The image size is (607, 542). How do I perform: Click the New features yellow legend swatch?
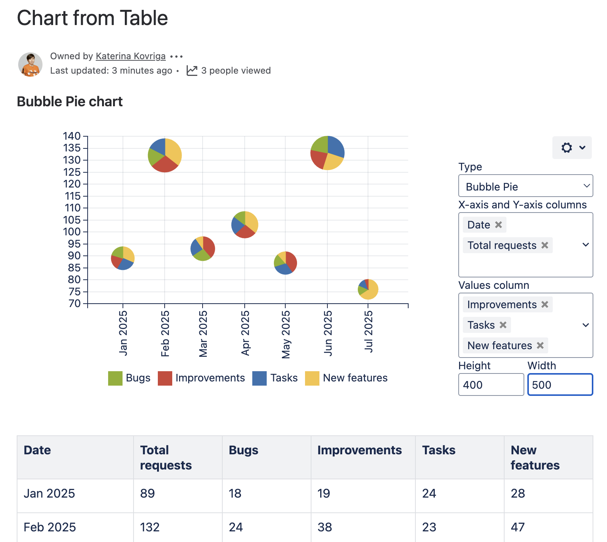pyautogui.click(x=312, y=378)
